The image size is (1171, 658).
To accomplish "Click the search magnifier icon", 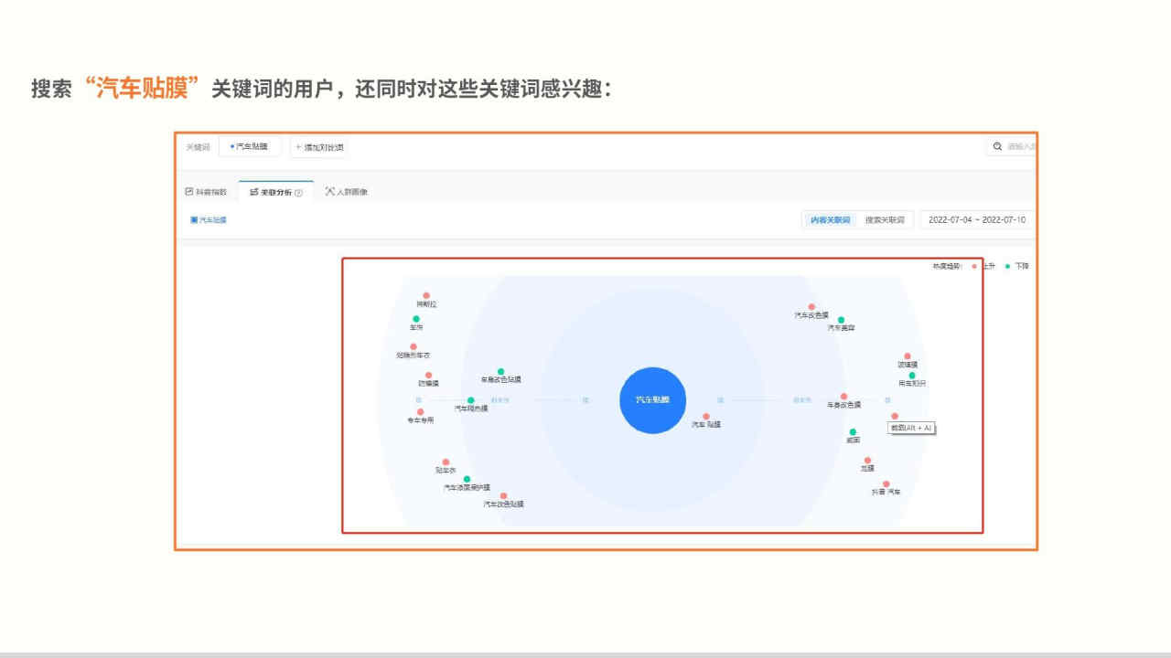I will 997,146.
